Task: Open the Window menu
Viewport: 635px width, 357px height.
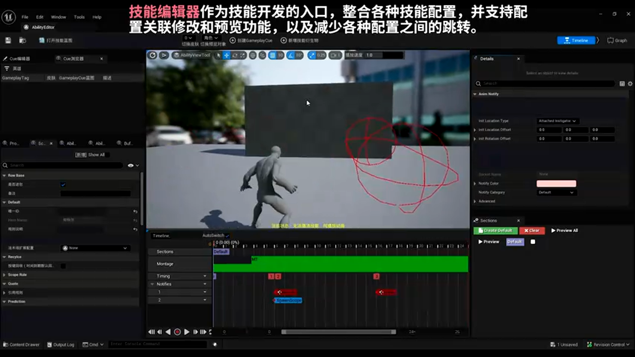Action: point(58,17)
